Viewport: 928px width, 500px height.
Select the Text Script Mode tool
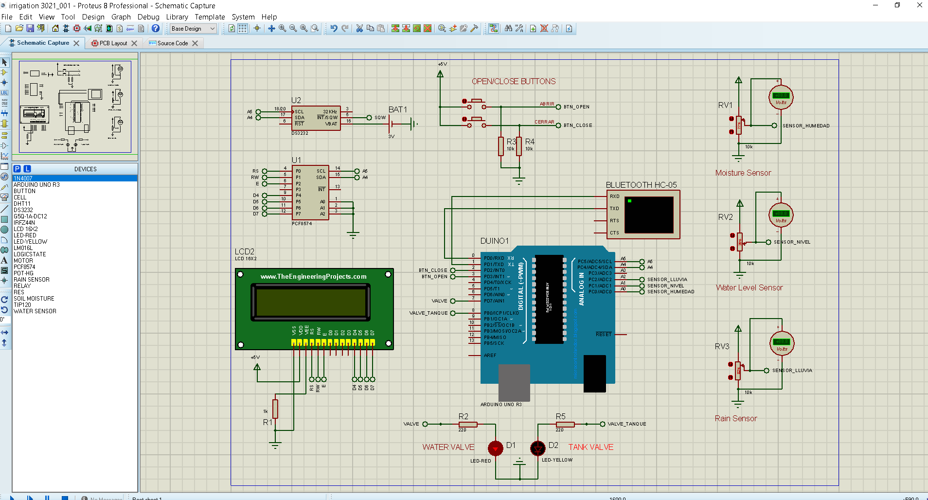point(4,103)
